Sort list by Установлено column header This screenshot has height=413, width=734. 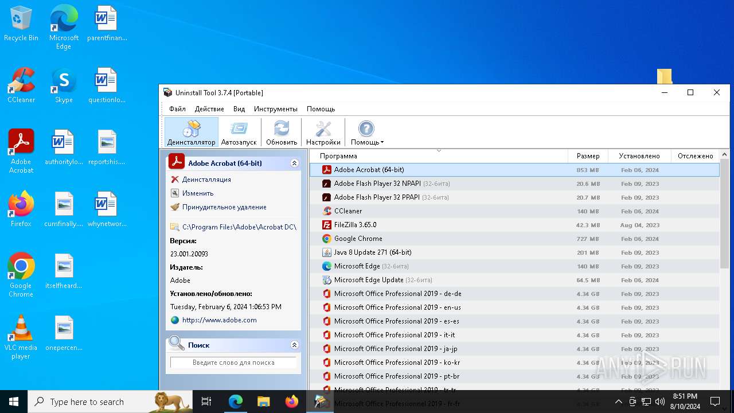point(639,156)
